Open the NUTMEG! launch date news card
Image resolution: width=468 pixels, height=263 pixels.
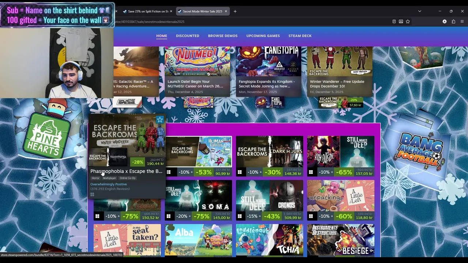pos(197,72)
